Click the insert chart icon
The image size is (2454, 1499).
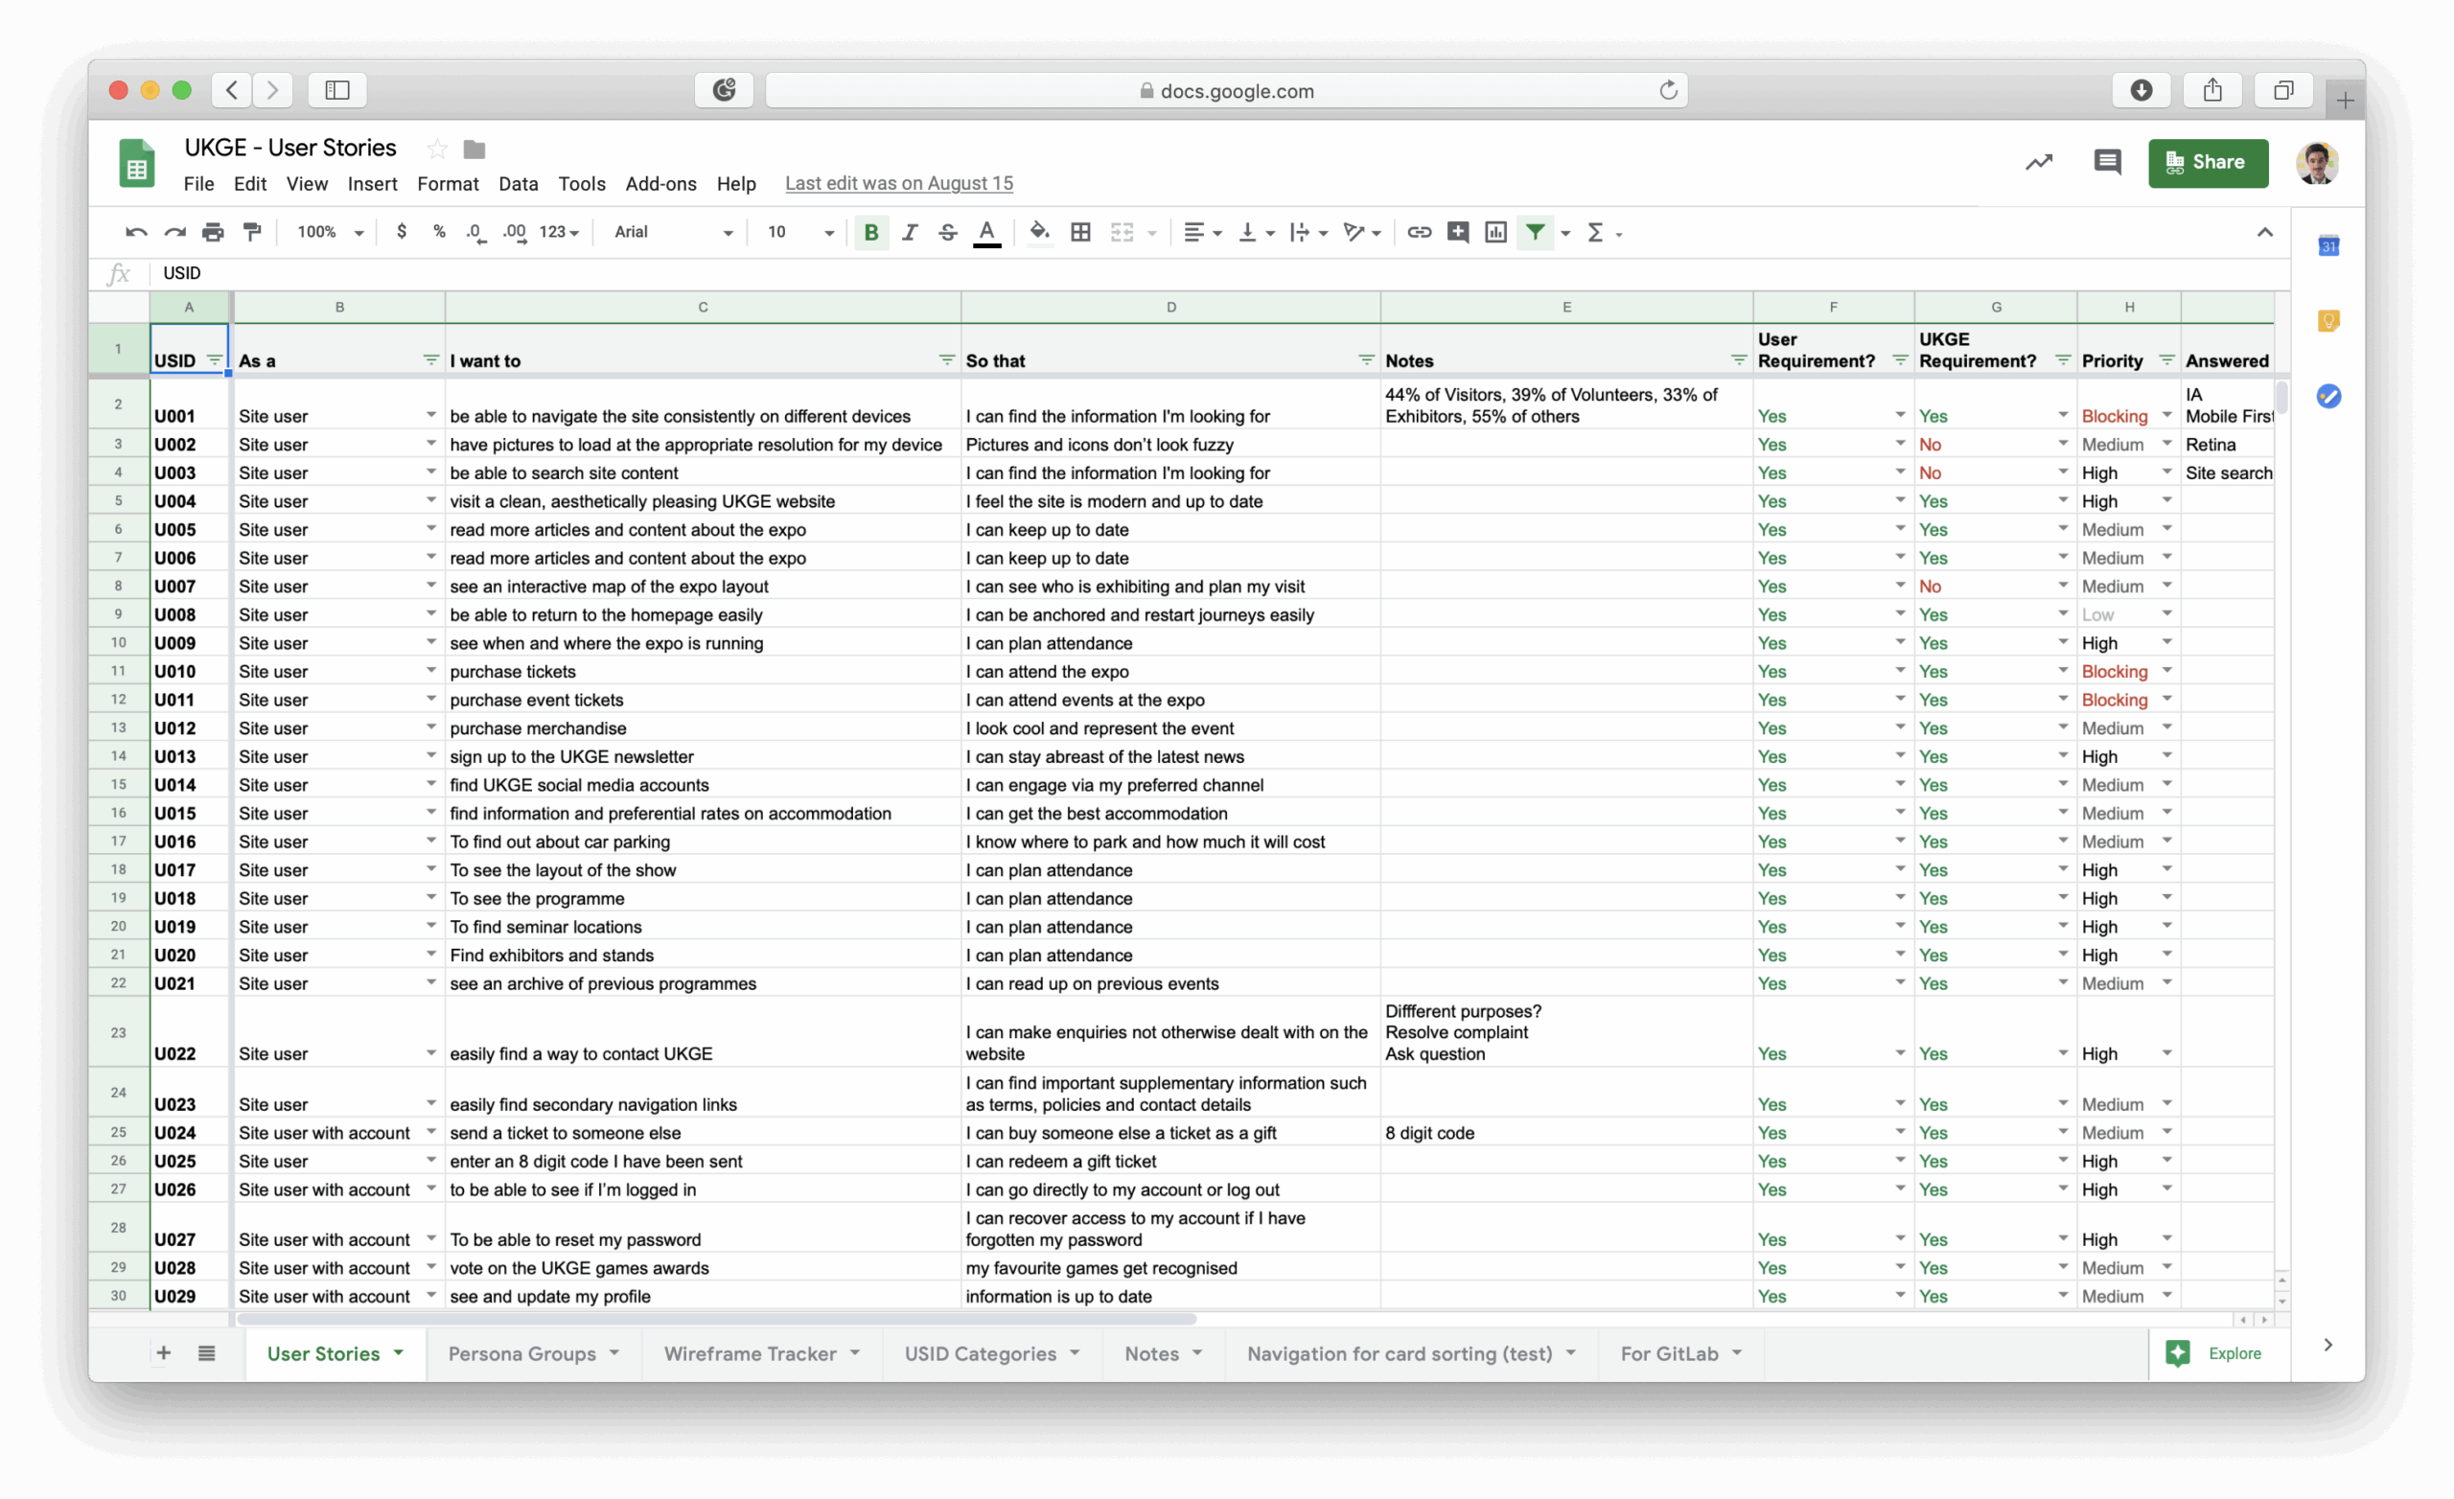coord(1494,232)
